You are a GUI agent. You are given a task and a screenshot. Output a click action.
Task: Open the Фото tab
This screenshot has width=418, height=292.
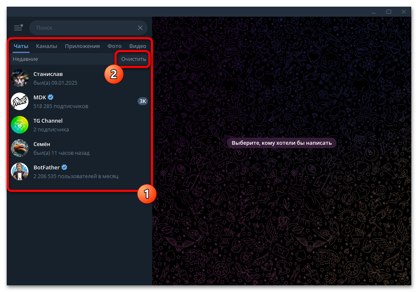(x=115, y=46)
